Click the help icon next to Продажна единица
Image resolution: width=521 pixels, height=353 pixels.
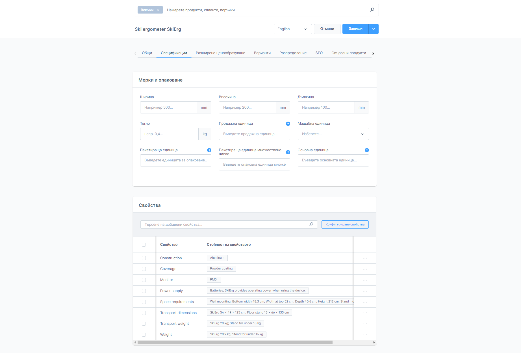pos(288,124)
